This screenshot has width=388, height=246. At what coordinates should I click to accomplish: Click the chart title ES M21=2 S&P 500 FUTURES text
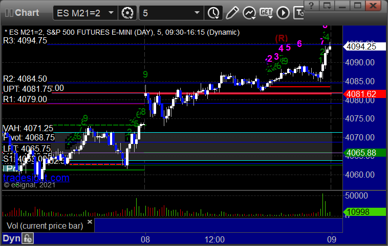122,32
